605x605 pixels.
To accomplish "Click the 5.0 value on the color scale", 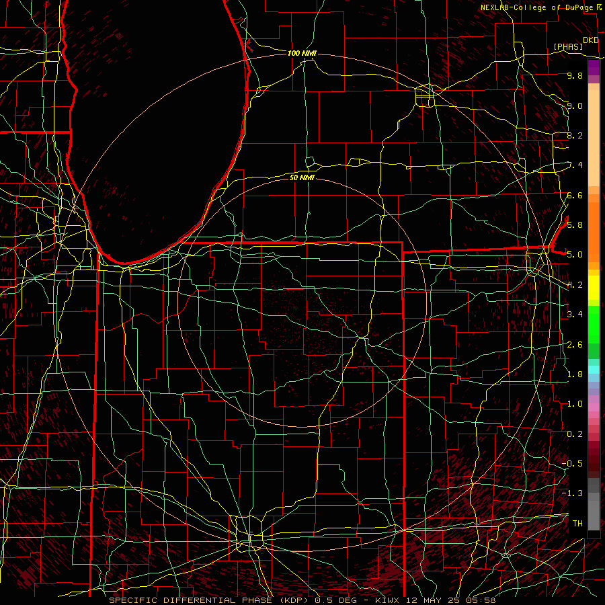I will pos(575,255).
